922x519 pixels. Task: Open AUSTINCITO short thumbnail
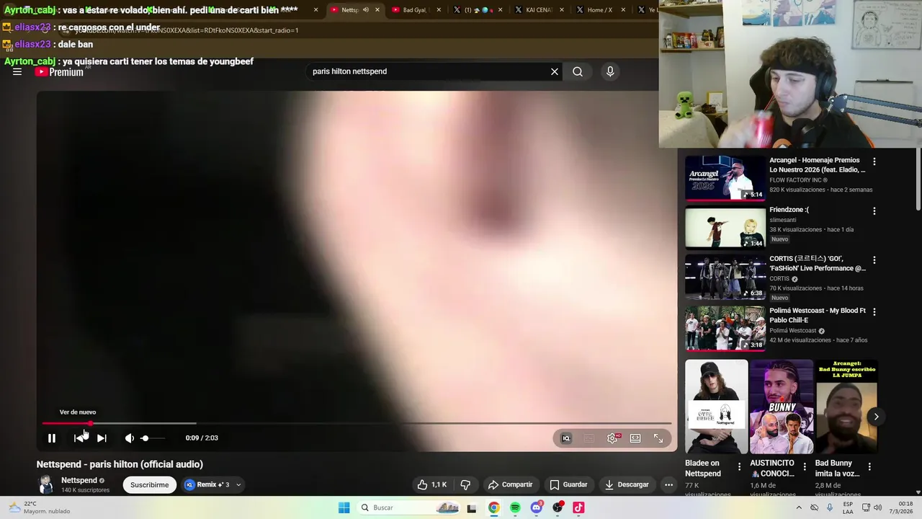point(782,407)
